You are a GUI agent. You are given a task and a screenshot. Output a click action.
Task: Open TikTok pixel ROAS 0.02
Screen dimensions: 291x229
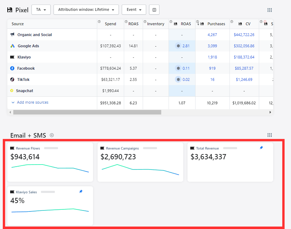click(186, 79)
